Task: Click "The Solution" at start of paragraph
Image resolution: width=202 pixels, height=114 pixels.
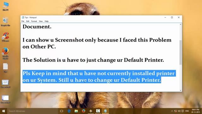Action: point(39,60)
